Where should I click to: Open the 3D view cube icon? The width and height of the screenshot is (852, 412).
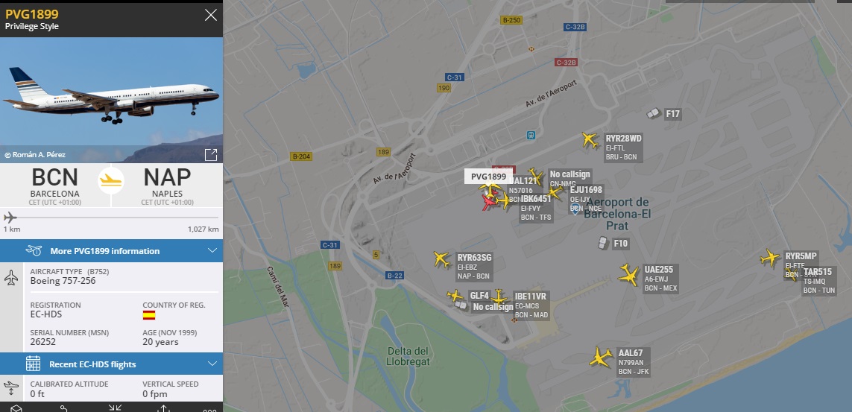[16, 409]
